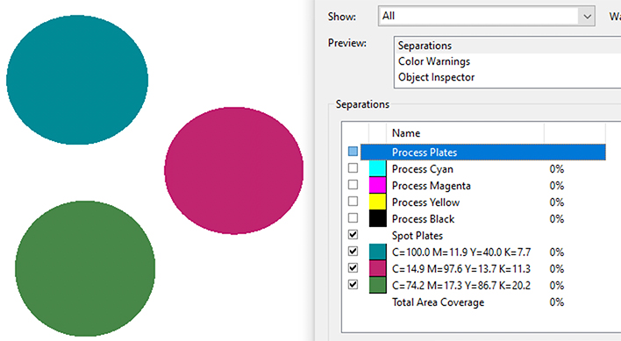
Task: Uncheck the C=100.0 M=11.9 spot plate checkbox
Action: [353, 252]
